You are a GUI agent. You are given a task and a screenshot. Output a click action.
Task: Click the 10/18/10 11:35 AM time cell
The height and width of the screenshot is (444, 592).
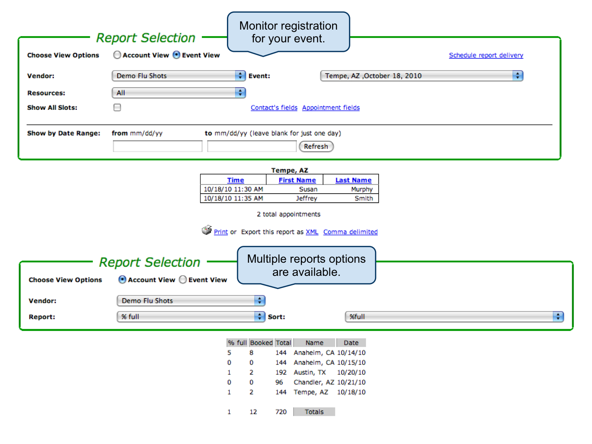coord(234,198)
